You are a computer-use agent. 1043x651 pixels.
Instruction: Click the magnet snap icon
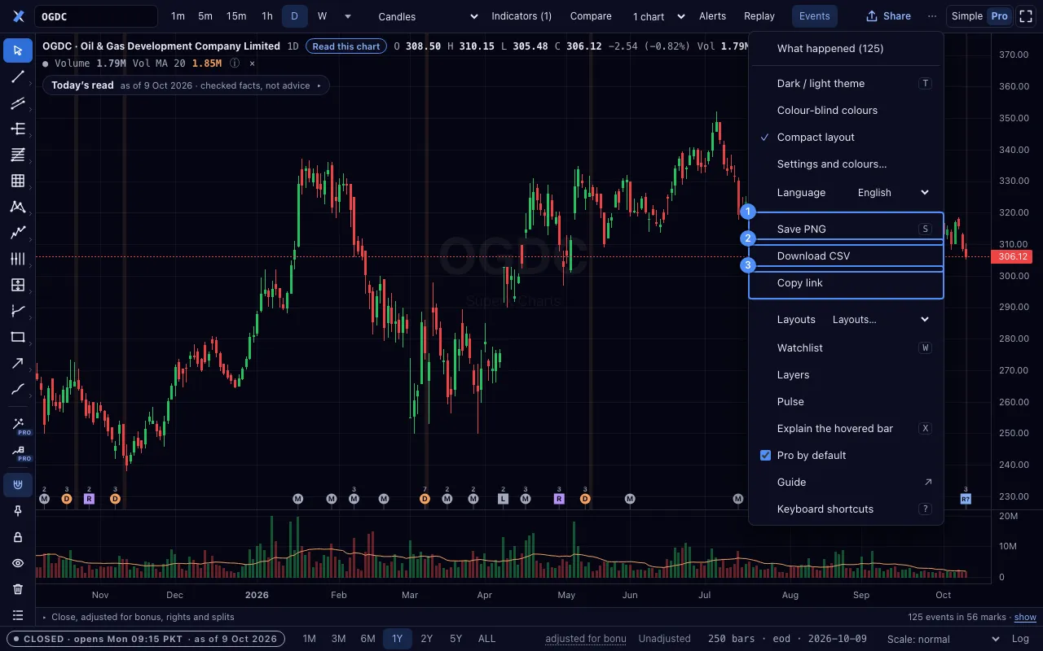click(x=18, y=485)
